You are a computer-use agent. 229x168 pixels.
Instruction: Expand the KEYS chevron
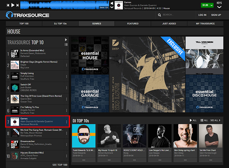(x=219, y=7)
